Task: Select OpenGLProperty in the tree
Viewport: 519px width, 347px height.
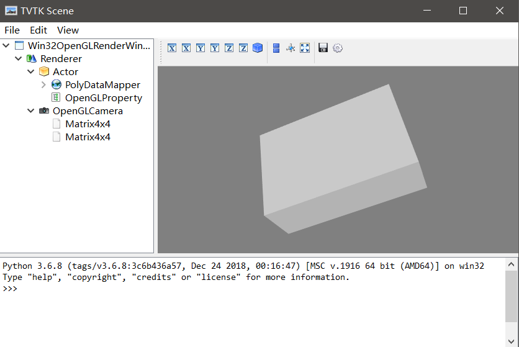Action: pos(103,98)
